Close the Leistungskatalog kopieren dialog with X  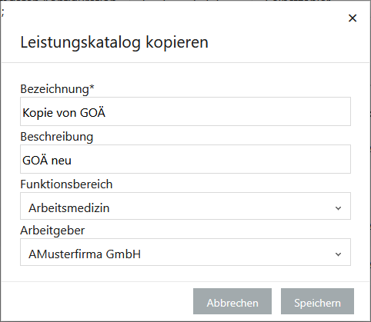[353, 18]
